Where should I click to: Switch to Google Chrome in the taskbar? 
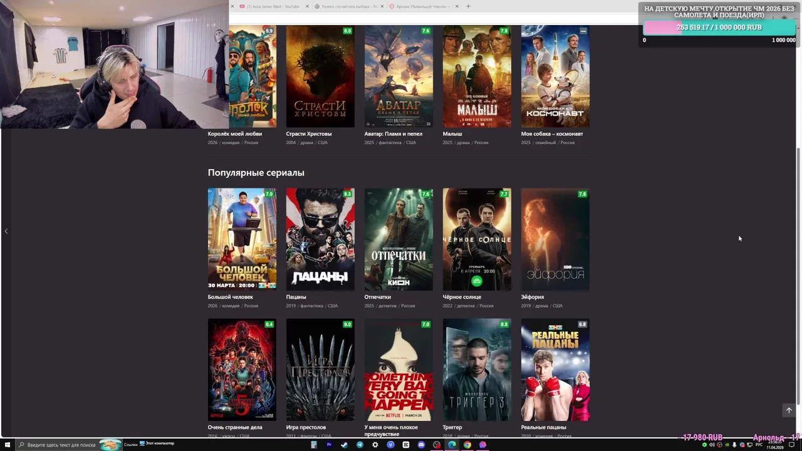click(x=467, y=445)
